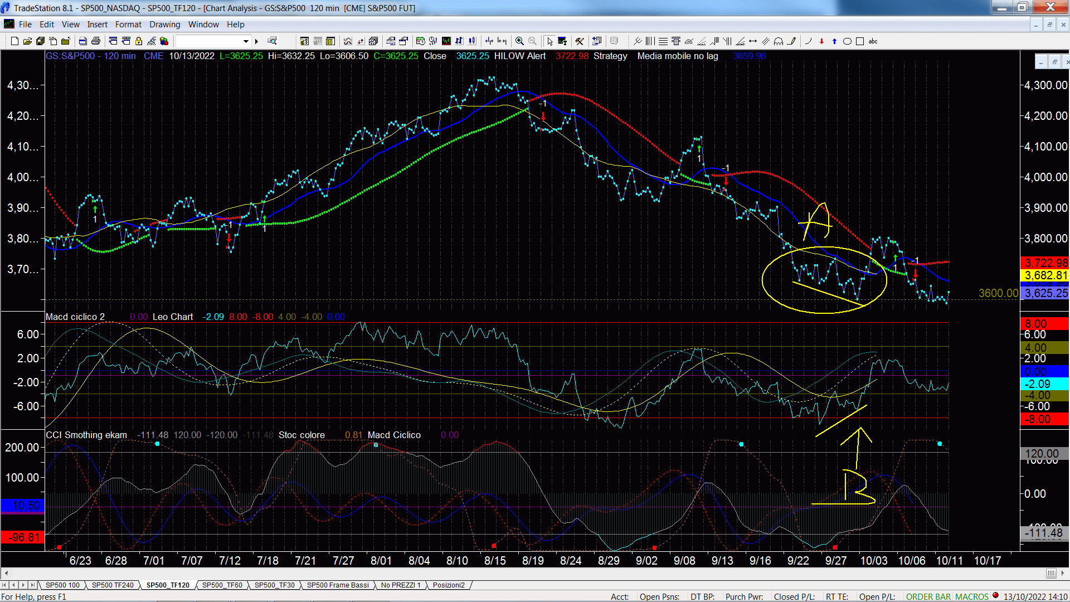This screenshot has width=1070, height=602.
Task: Click the first-tab scroll arrow at bottom left
Action: pos(4,585)
